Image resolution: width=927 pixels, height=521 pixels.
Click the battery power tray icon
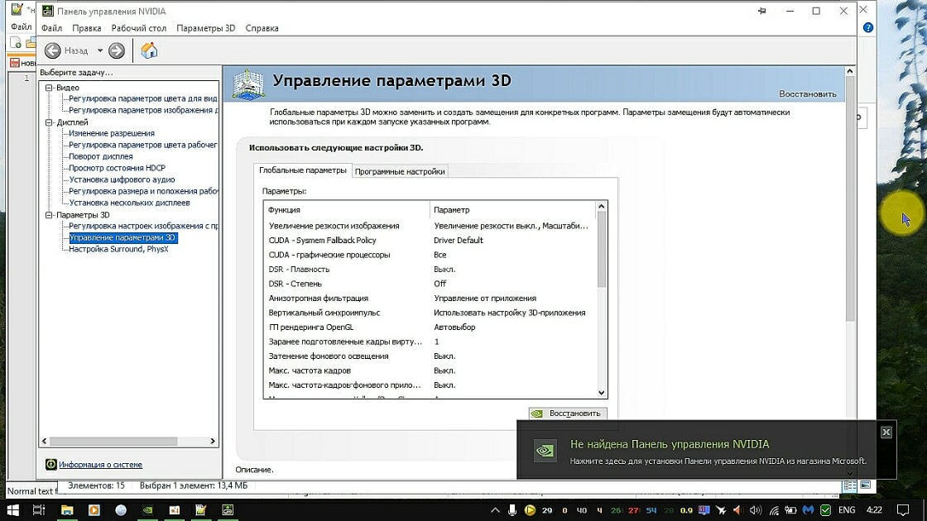[x=790, y=509]
